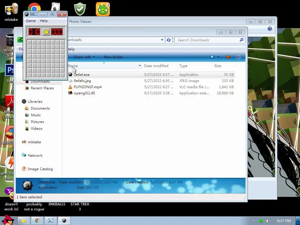Show hidden tray icons arrow

[254, 221]
